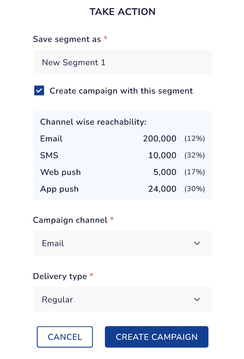Screen dimensions: 244x359
Task: Click the Campaign channel field label
Action: coord(70,220)
